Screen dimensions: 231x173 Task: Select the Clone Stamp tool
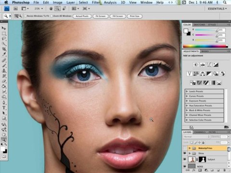coord(4,71)
